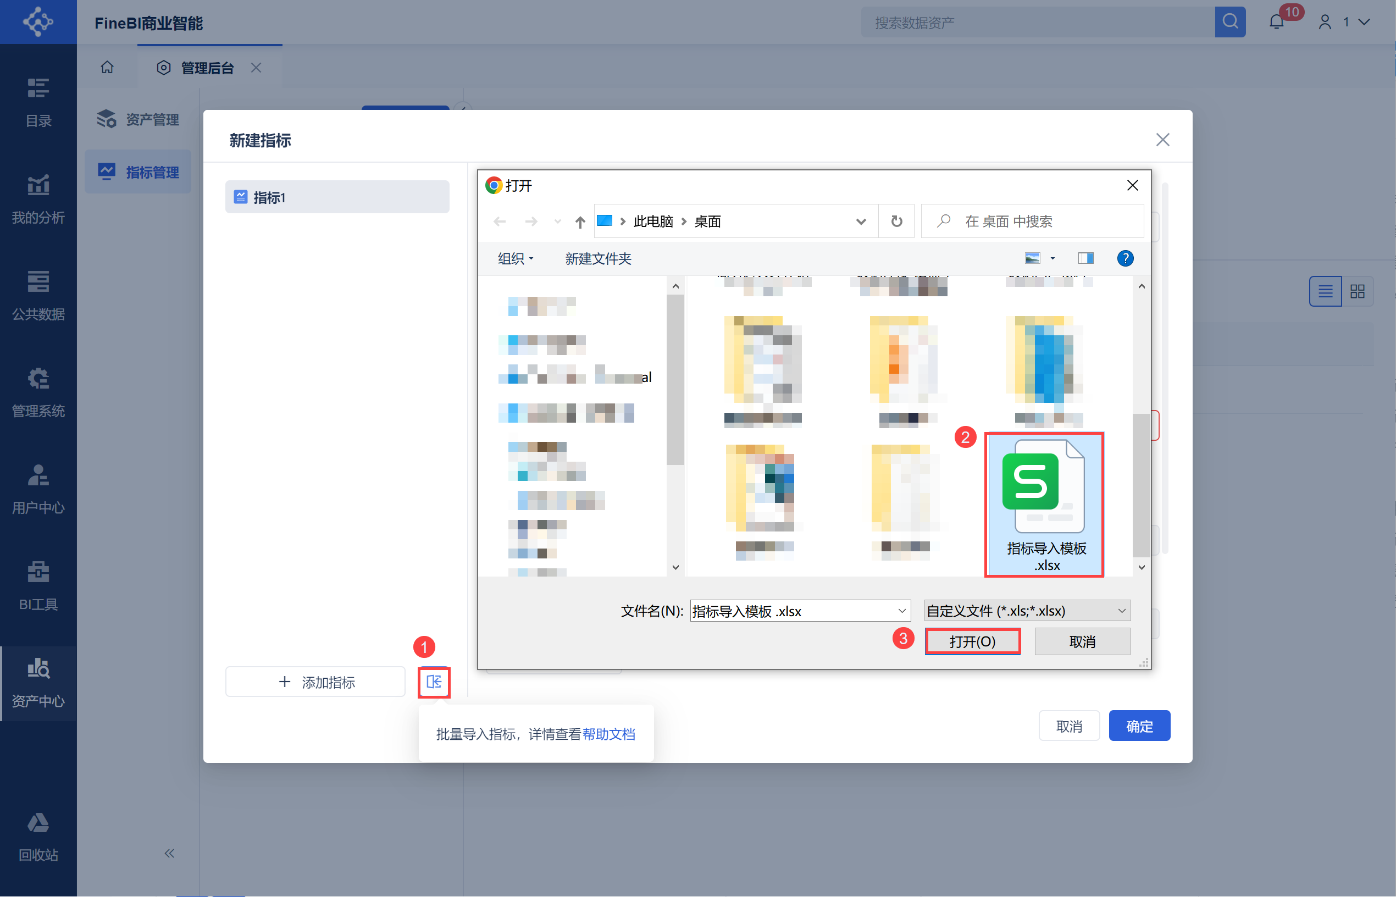1396x897 pixels.
Task: Go to the home tab
Action: pyautogui.click(x=107, y=68)
